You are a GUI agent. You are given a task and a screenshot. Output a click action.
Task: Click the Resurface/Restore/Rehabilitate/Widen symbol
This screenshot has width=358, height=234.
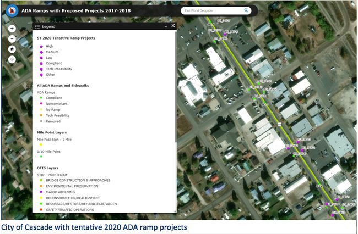[41, 204]
